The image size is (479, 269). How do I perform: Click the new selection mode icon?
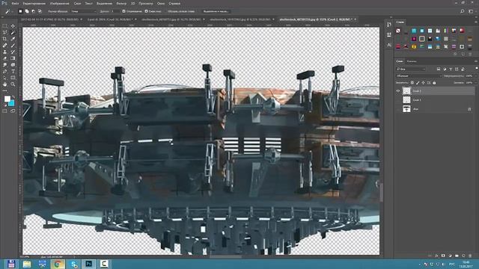[x=20, y=11]
